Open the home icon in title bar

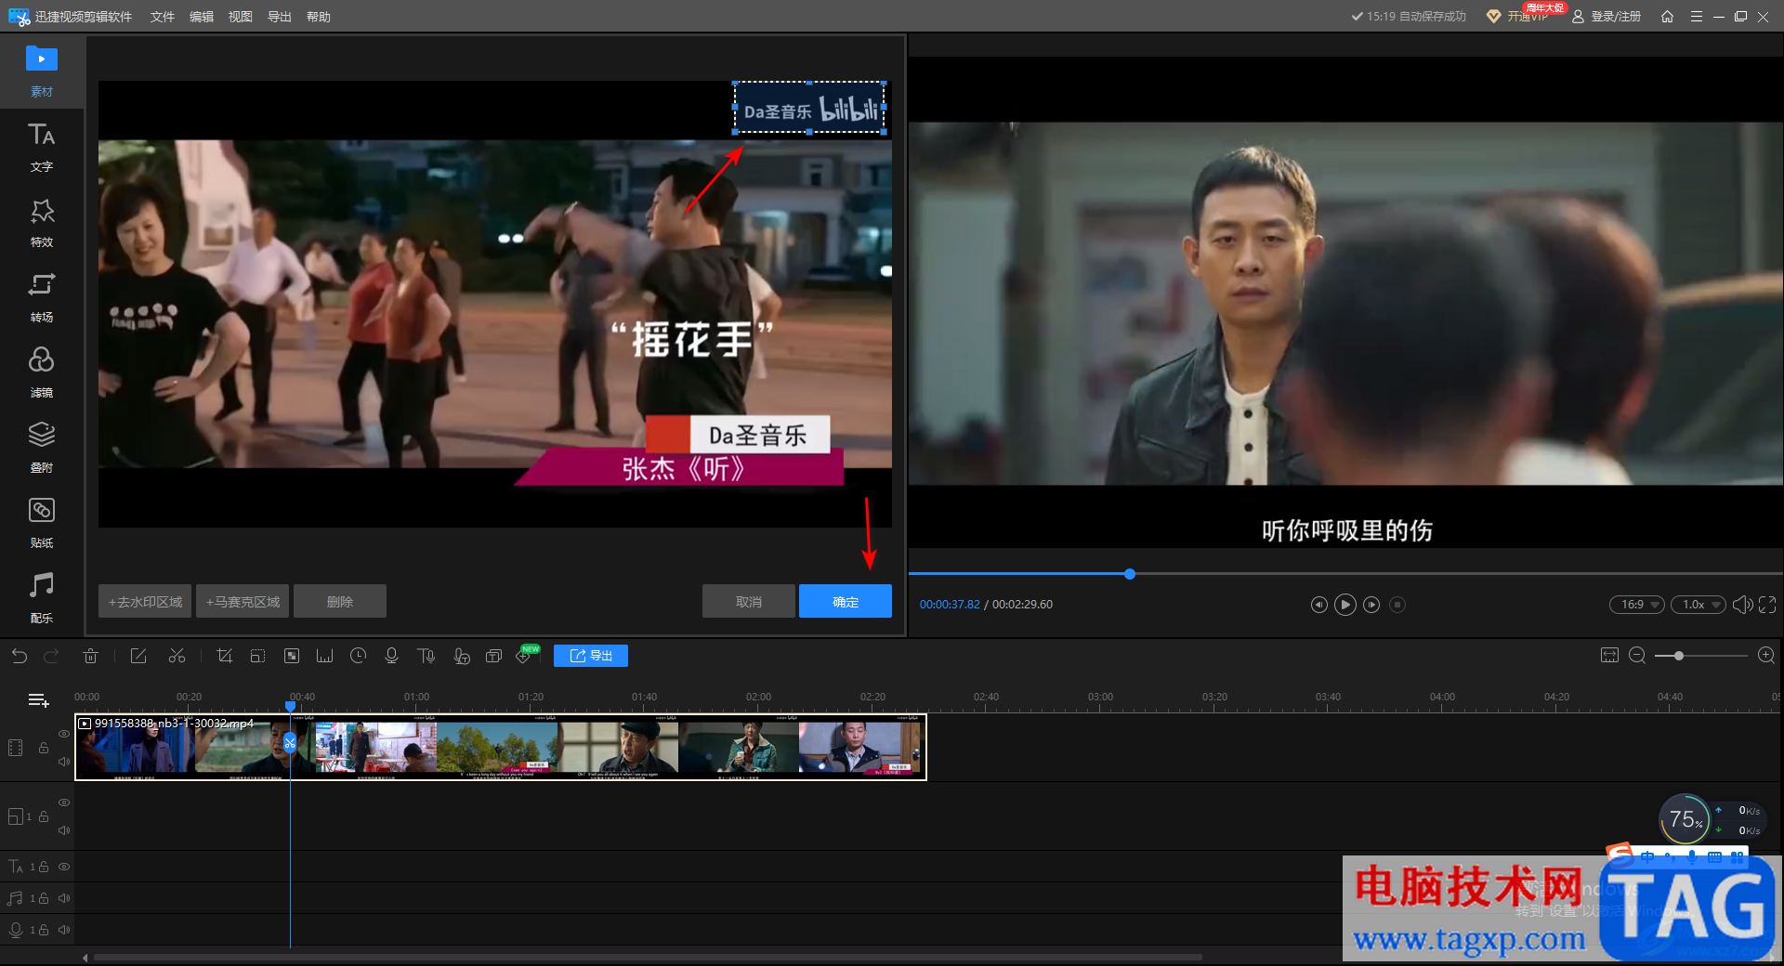[x=1667, y=17]
